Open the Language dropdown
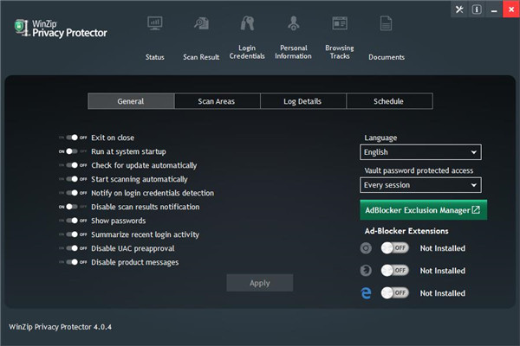Viewport: 520px width, 346px height. pyautogui.click(x=420, y=152)
